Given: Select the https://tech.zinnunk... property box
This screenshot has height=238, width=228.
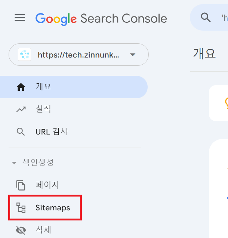Looking at the screenshot, I should click(x=78, y=55).
